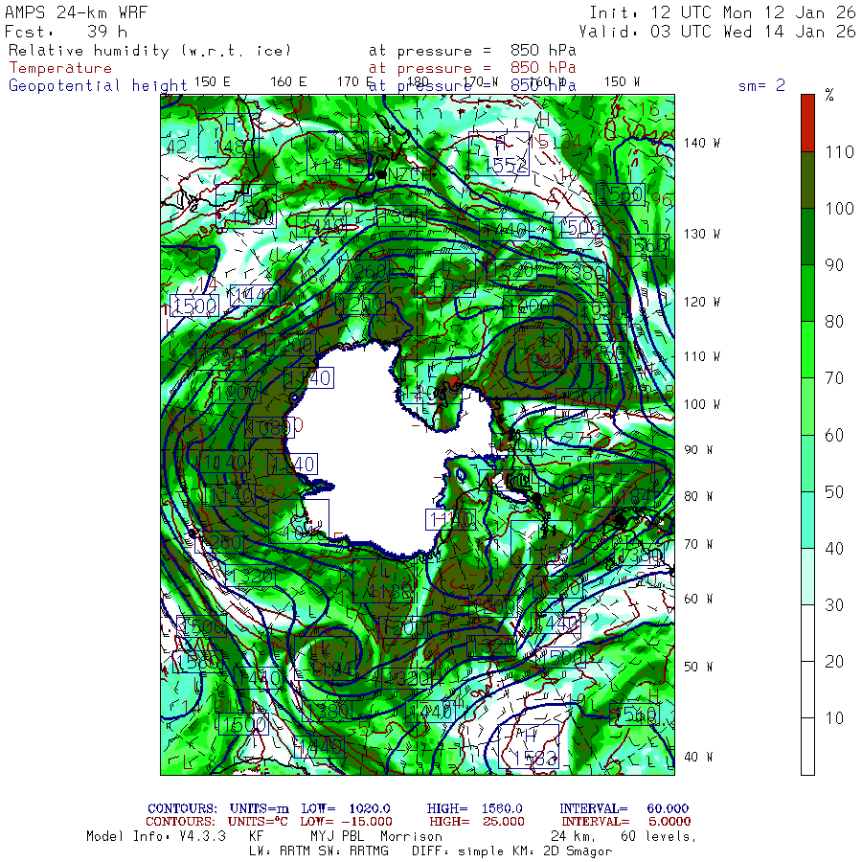Click the blue 'CONTOURS: UNITS=m' text

point(218,808)
